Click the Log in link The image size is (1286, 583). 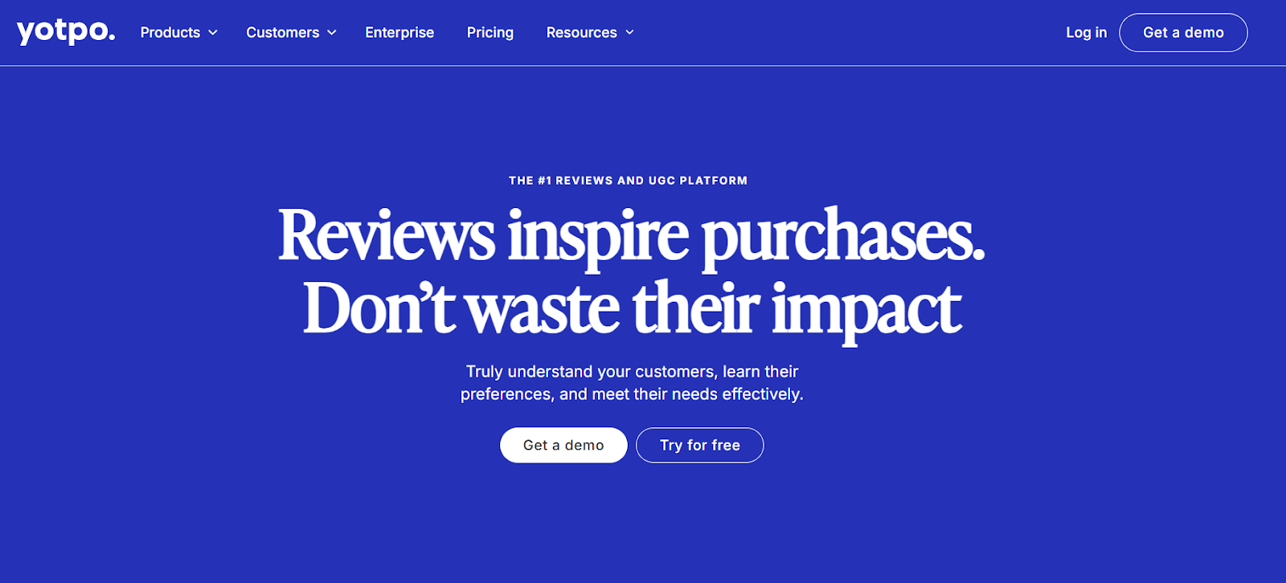point(1086,32)
